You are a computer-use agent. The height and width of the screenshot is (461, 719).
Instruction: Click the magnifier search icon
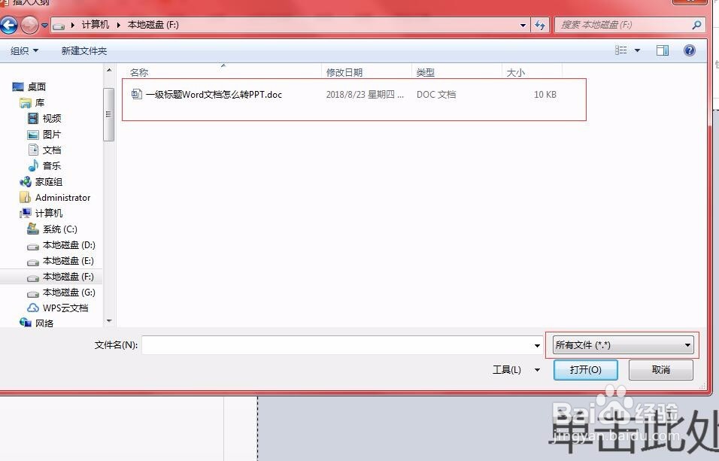click(x=696, y=25)
